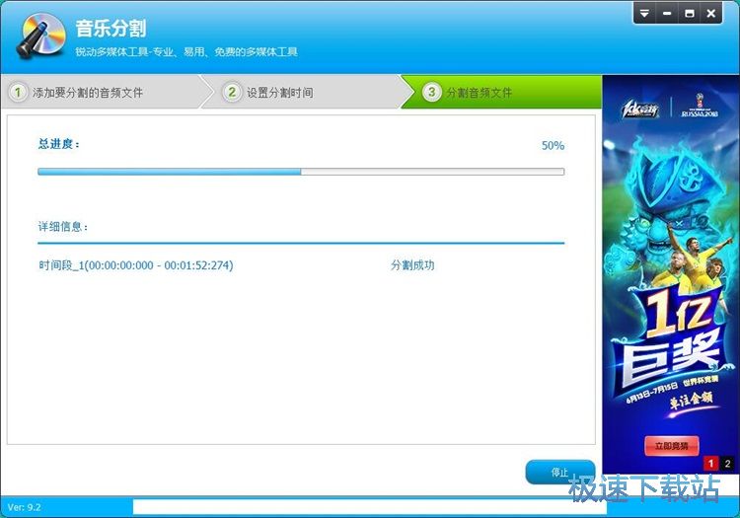
Task: Click the 立即竞猜 ad button
Action: (x=671, y=446)
